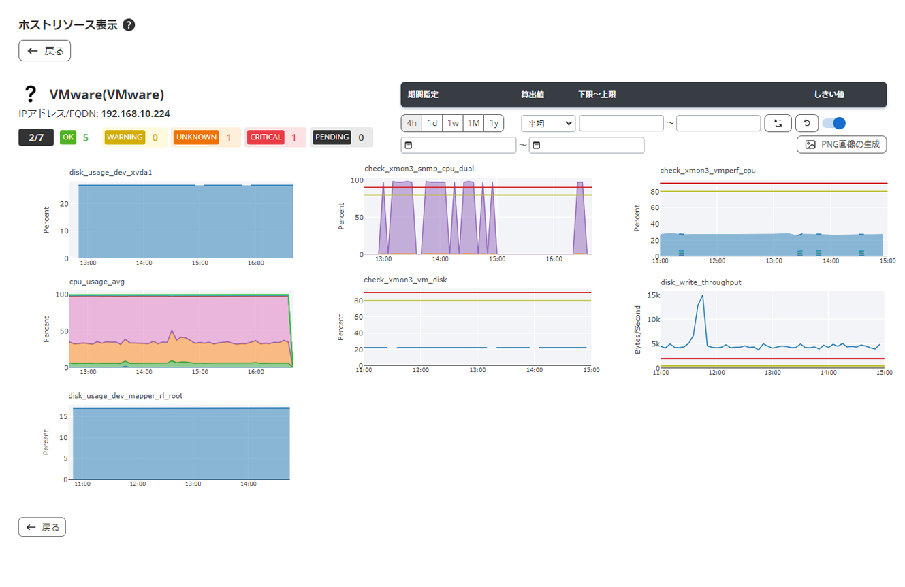The image size is (905, 587).
Task: Click the disk_usage_dev_mapper_rl_root title text
Action: click(x=126, y=395)
